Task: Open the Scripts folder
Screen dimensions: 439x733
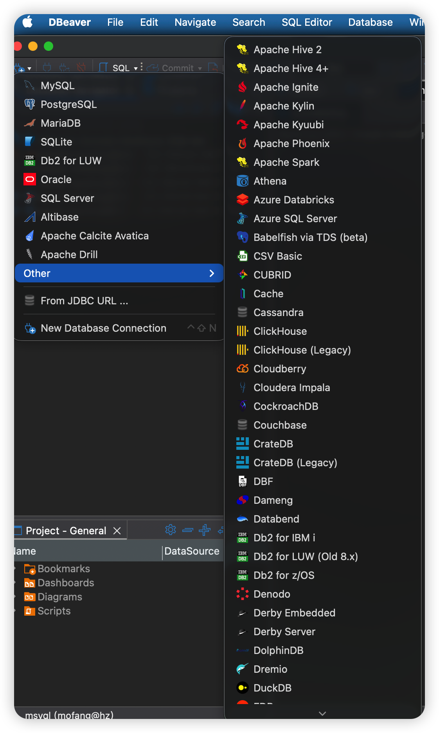Action: (47, 611)
